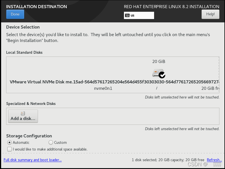The image size is (225, 169).
Task: Click the VMware Virtual NVMe Disk name text
Action: [114, 82]
